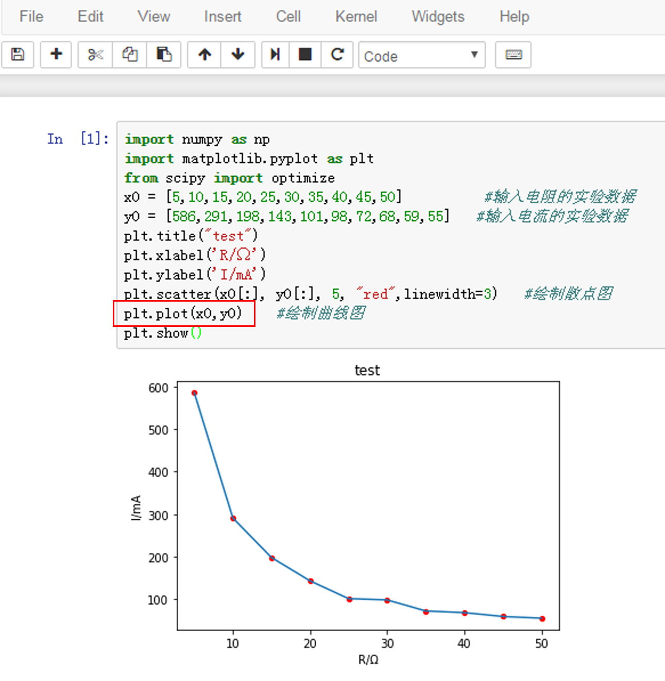This screenshot has height=681, width=665.
Task: Click the x-axis tick label 50
Action: [541, 643]
